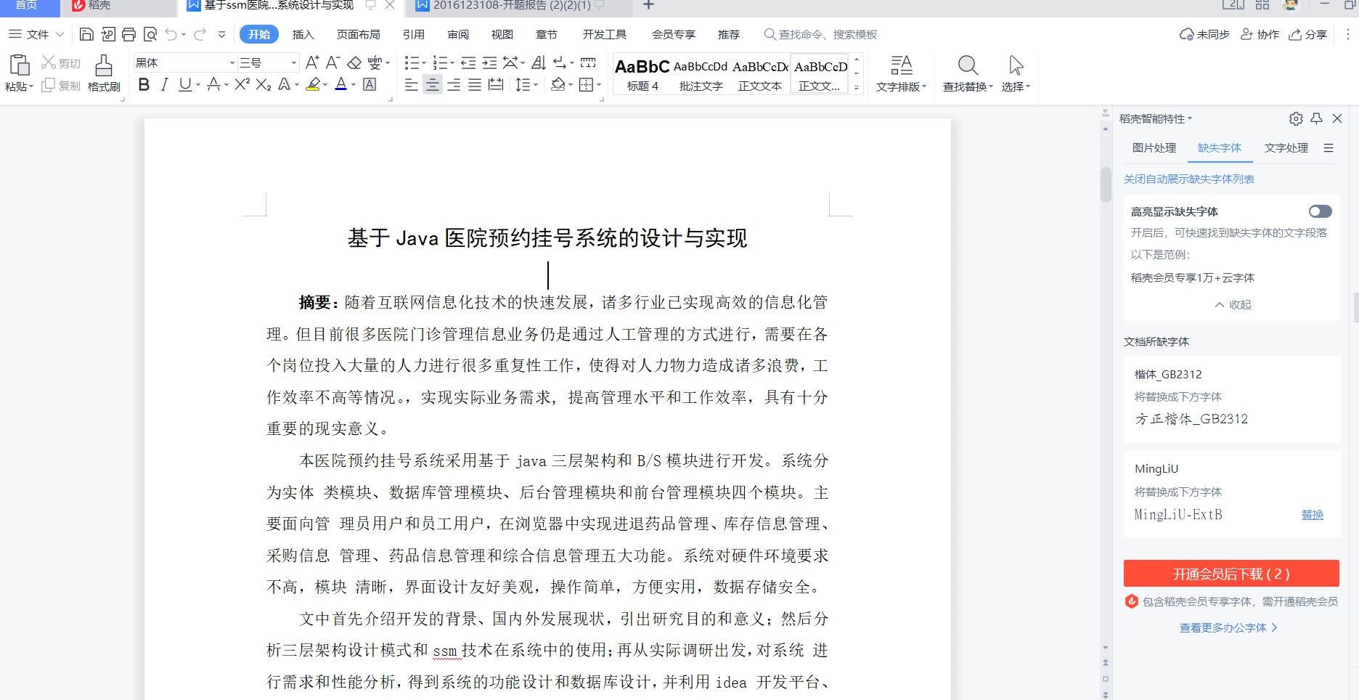Click the Redo arrow icon
This screenshot has width=1359, height=700.
click(200, 34)
